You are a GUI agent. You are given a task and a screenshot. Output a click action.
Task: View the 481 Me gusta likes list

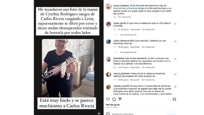113,105
